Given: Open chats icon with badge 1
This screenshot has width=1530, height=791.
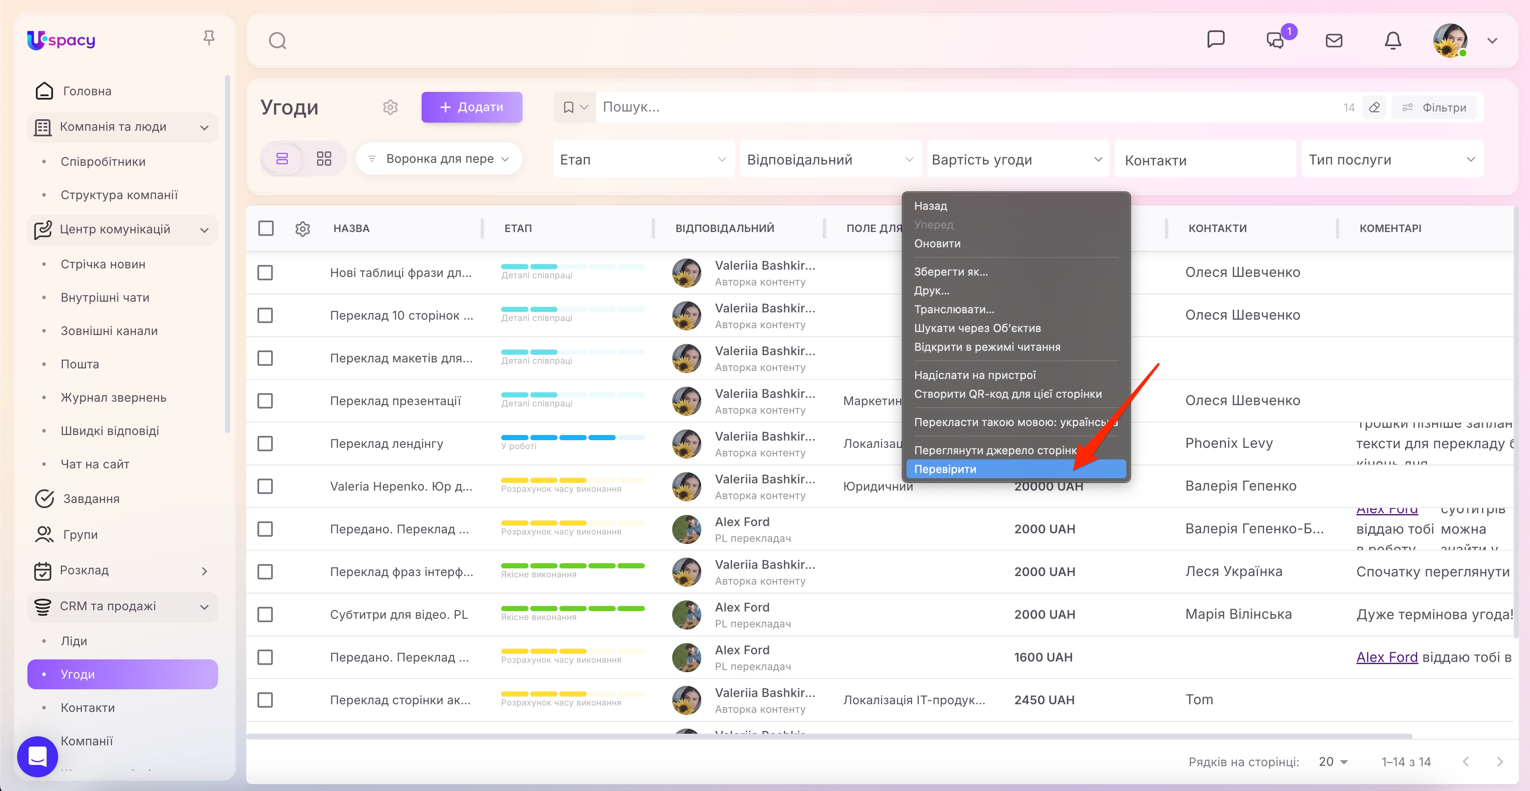Looking at the screenshot, I should pos(1275,40).
